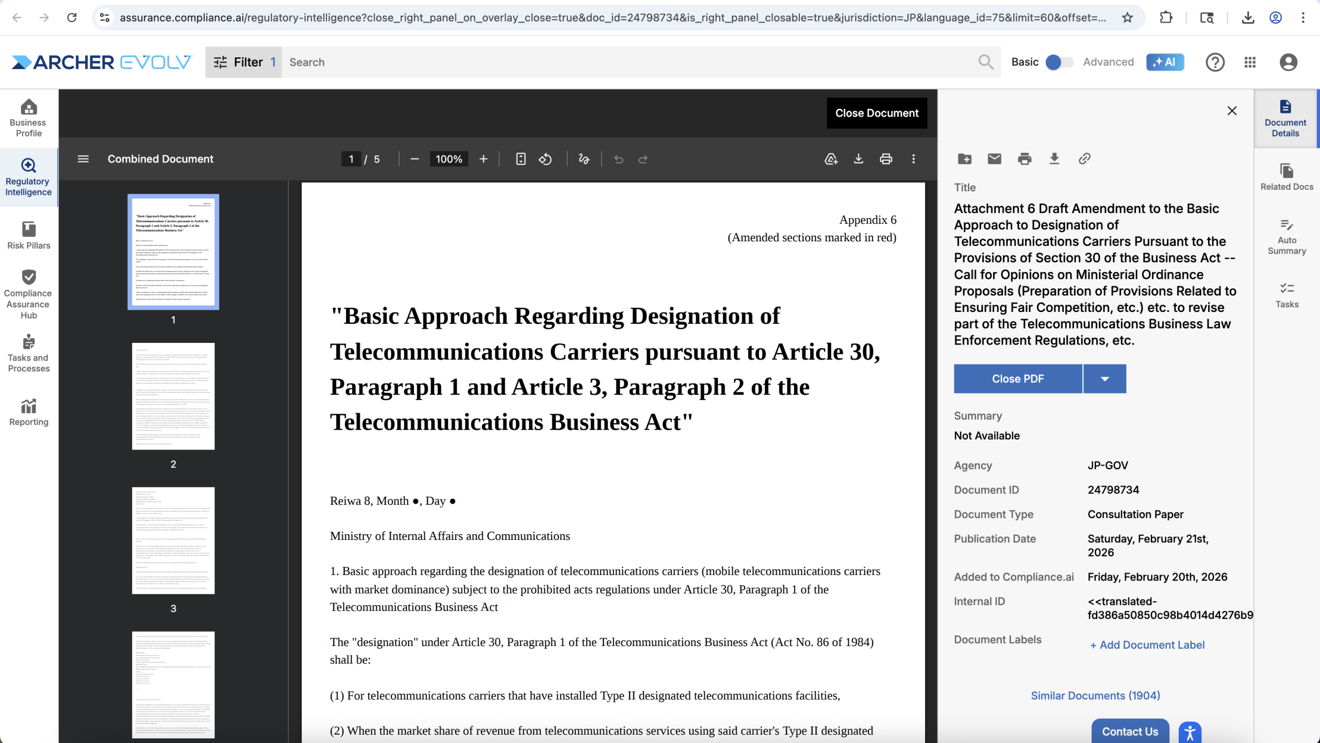This screenshot has height=743, width=1320.
Task: Copy document link using chain icon
Action: [1084, 159]
